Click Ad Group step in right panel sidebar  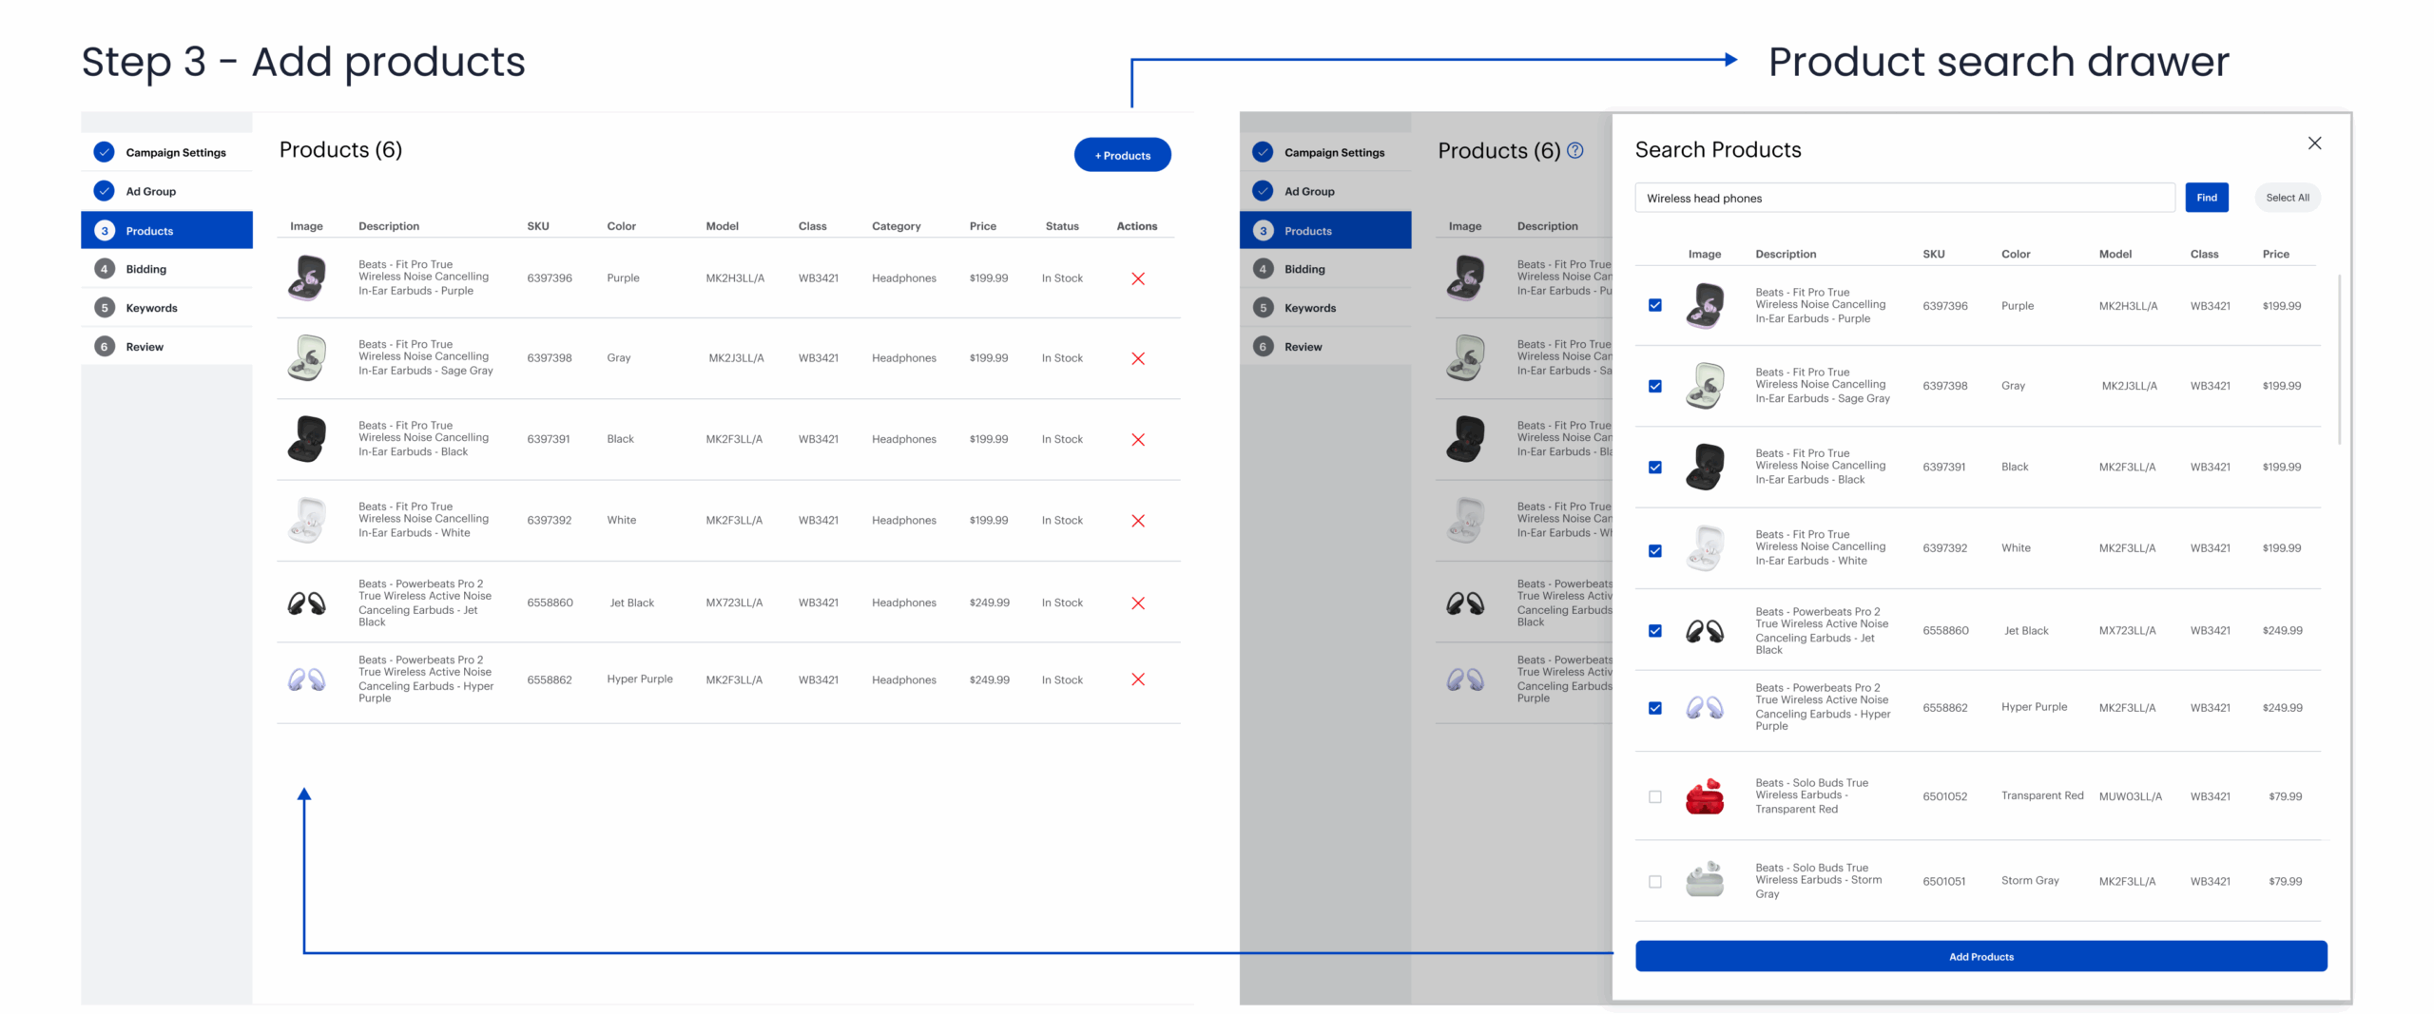pyautogui.click(x=1325, y=191)
